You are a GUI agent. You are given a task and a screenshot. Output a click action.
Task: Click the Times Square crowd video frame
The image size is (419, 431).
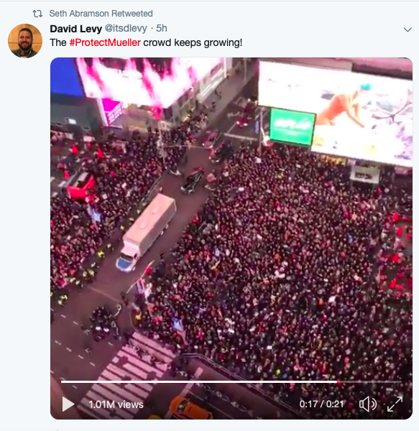click(231, 220)
